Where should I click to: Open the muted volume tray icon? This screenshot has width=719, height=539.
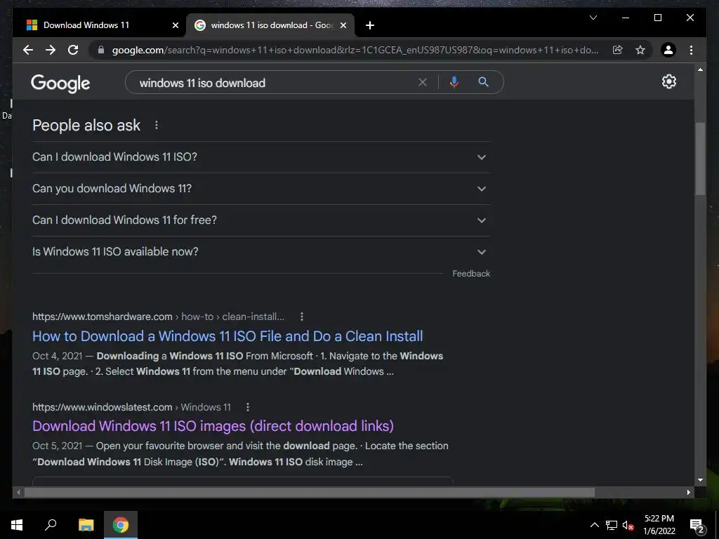[x=628, y=525]
